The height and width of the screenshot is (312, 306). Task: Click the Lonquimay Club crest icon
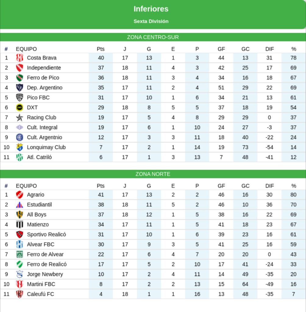tap(20, 147)
